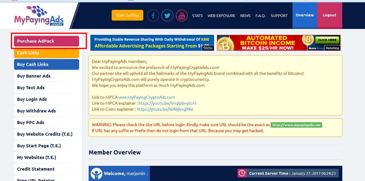Select Purchase AdPack in sidebar
The image size is (365, 181).
pos(47,41)
